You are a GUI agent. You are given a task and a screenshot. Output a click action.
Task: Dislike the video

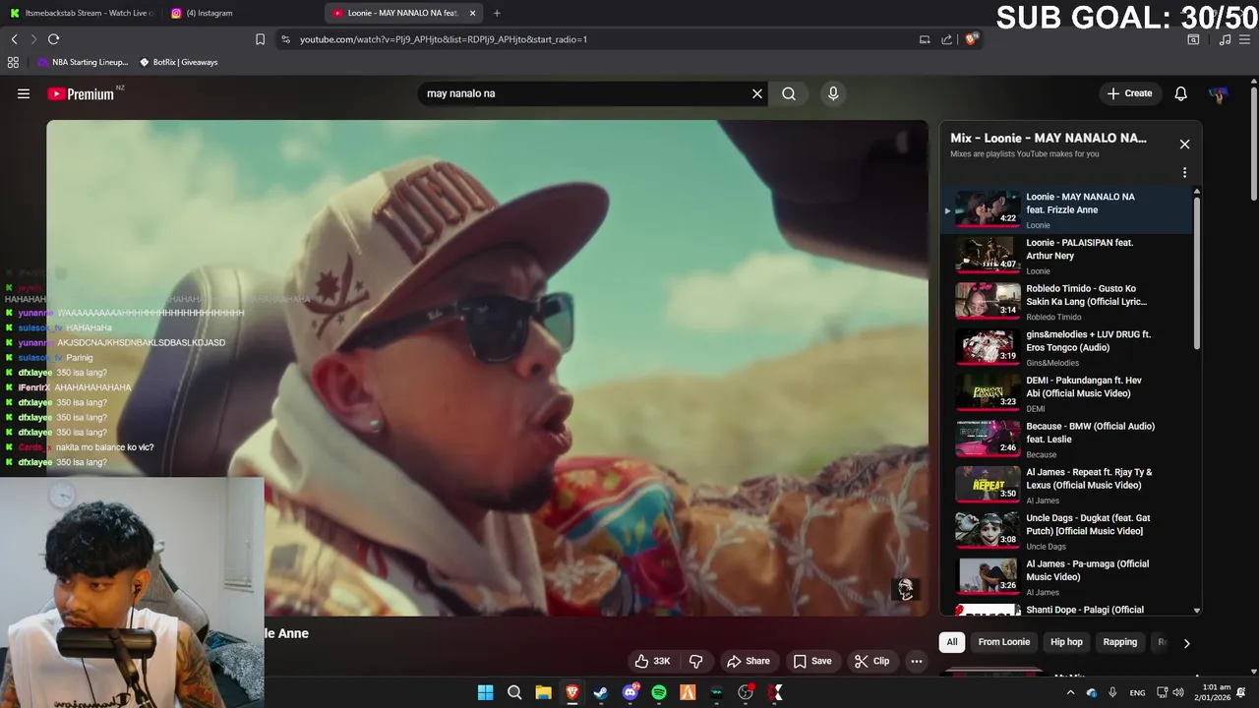tap(696, 661)
